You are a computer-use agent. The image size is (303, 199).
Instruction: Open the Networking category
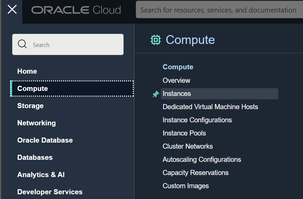click(x=36, y=123)
